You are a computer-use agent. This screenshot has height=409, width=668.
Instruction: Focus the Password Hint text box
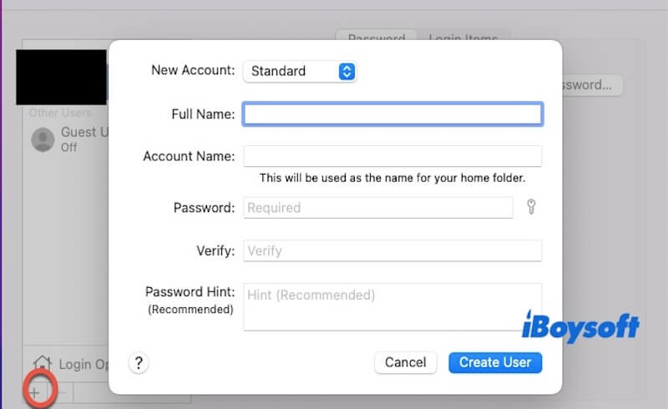(x=392, y=306)
